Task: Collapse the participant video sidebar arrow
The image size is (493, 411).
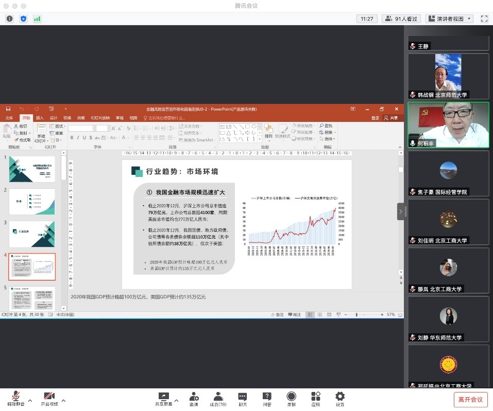Action: click(401, 211)
